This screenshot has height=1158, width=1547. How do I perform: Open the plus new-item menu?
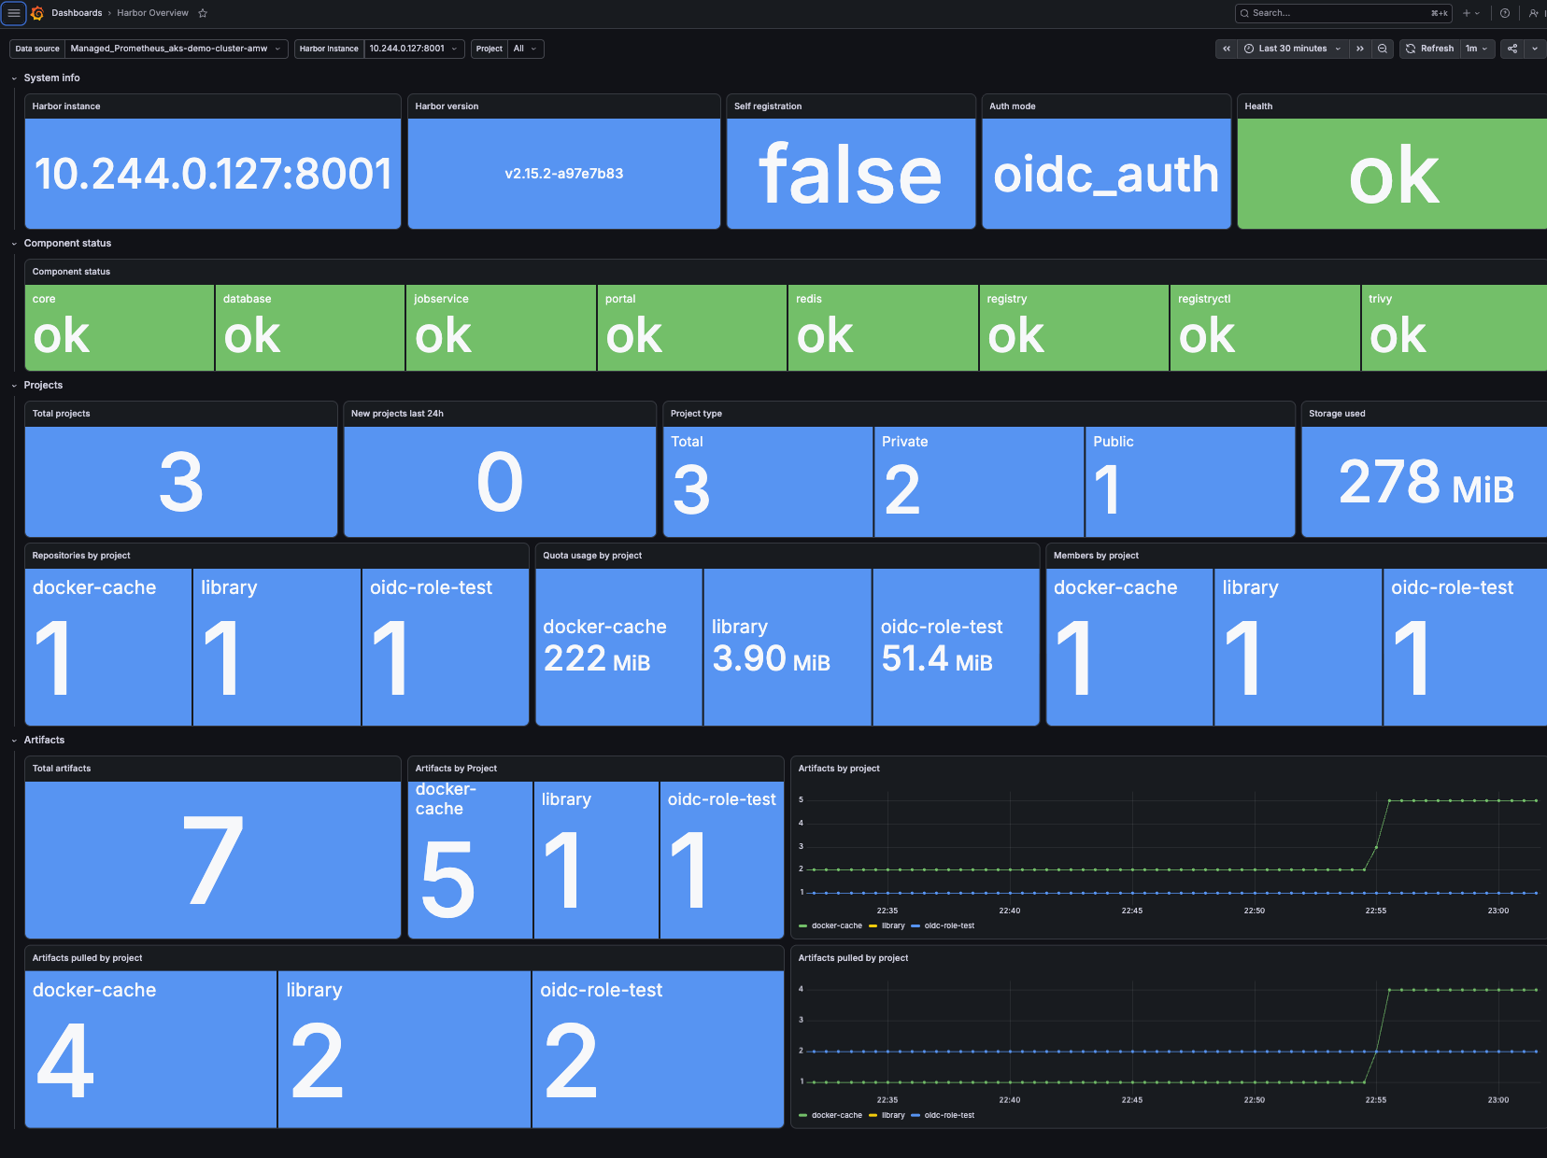[x=1471, y=13]
